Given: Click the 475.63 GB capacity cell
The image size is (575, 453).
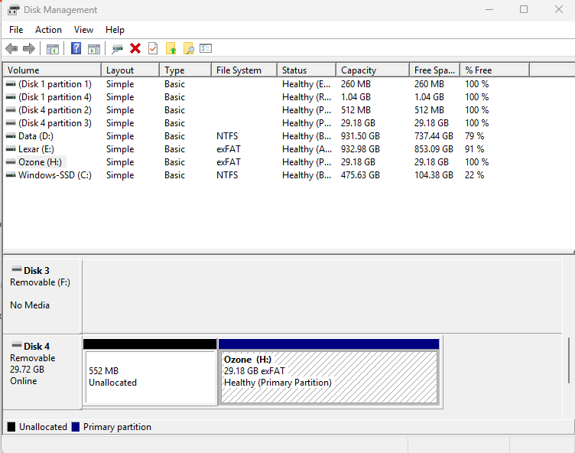Looking at the screenshot, I should (x=360, y=175).
